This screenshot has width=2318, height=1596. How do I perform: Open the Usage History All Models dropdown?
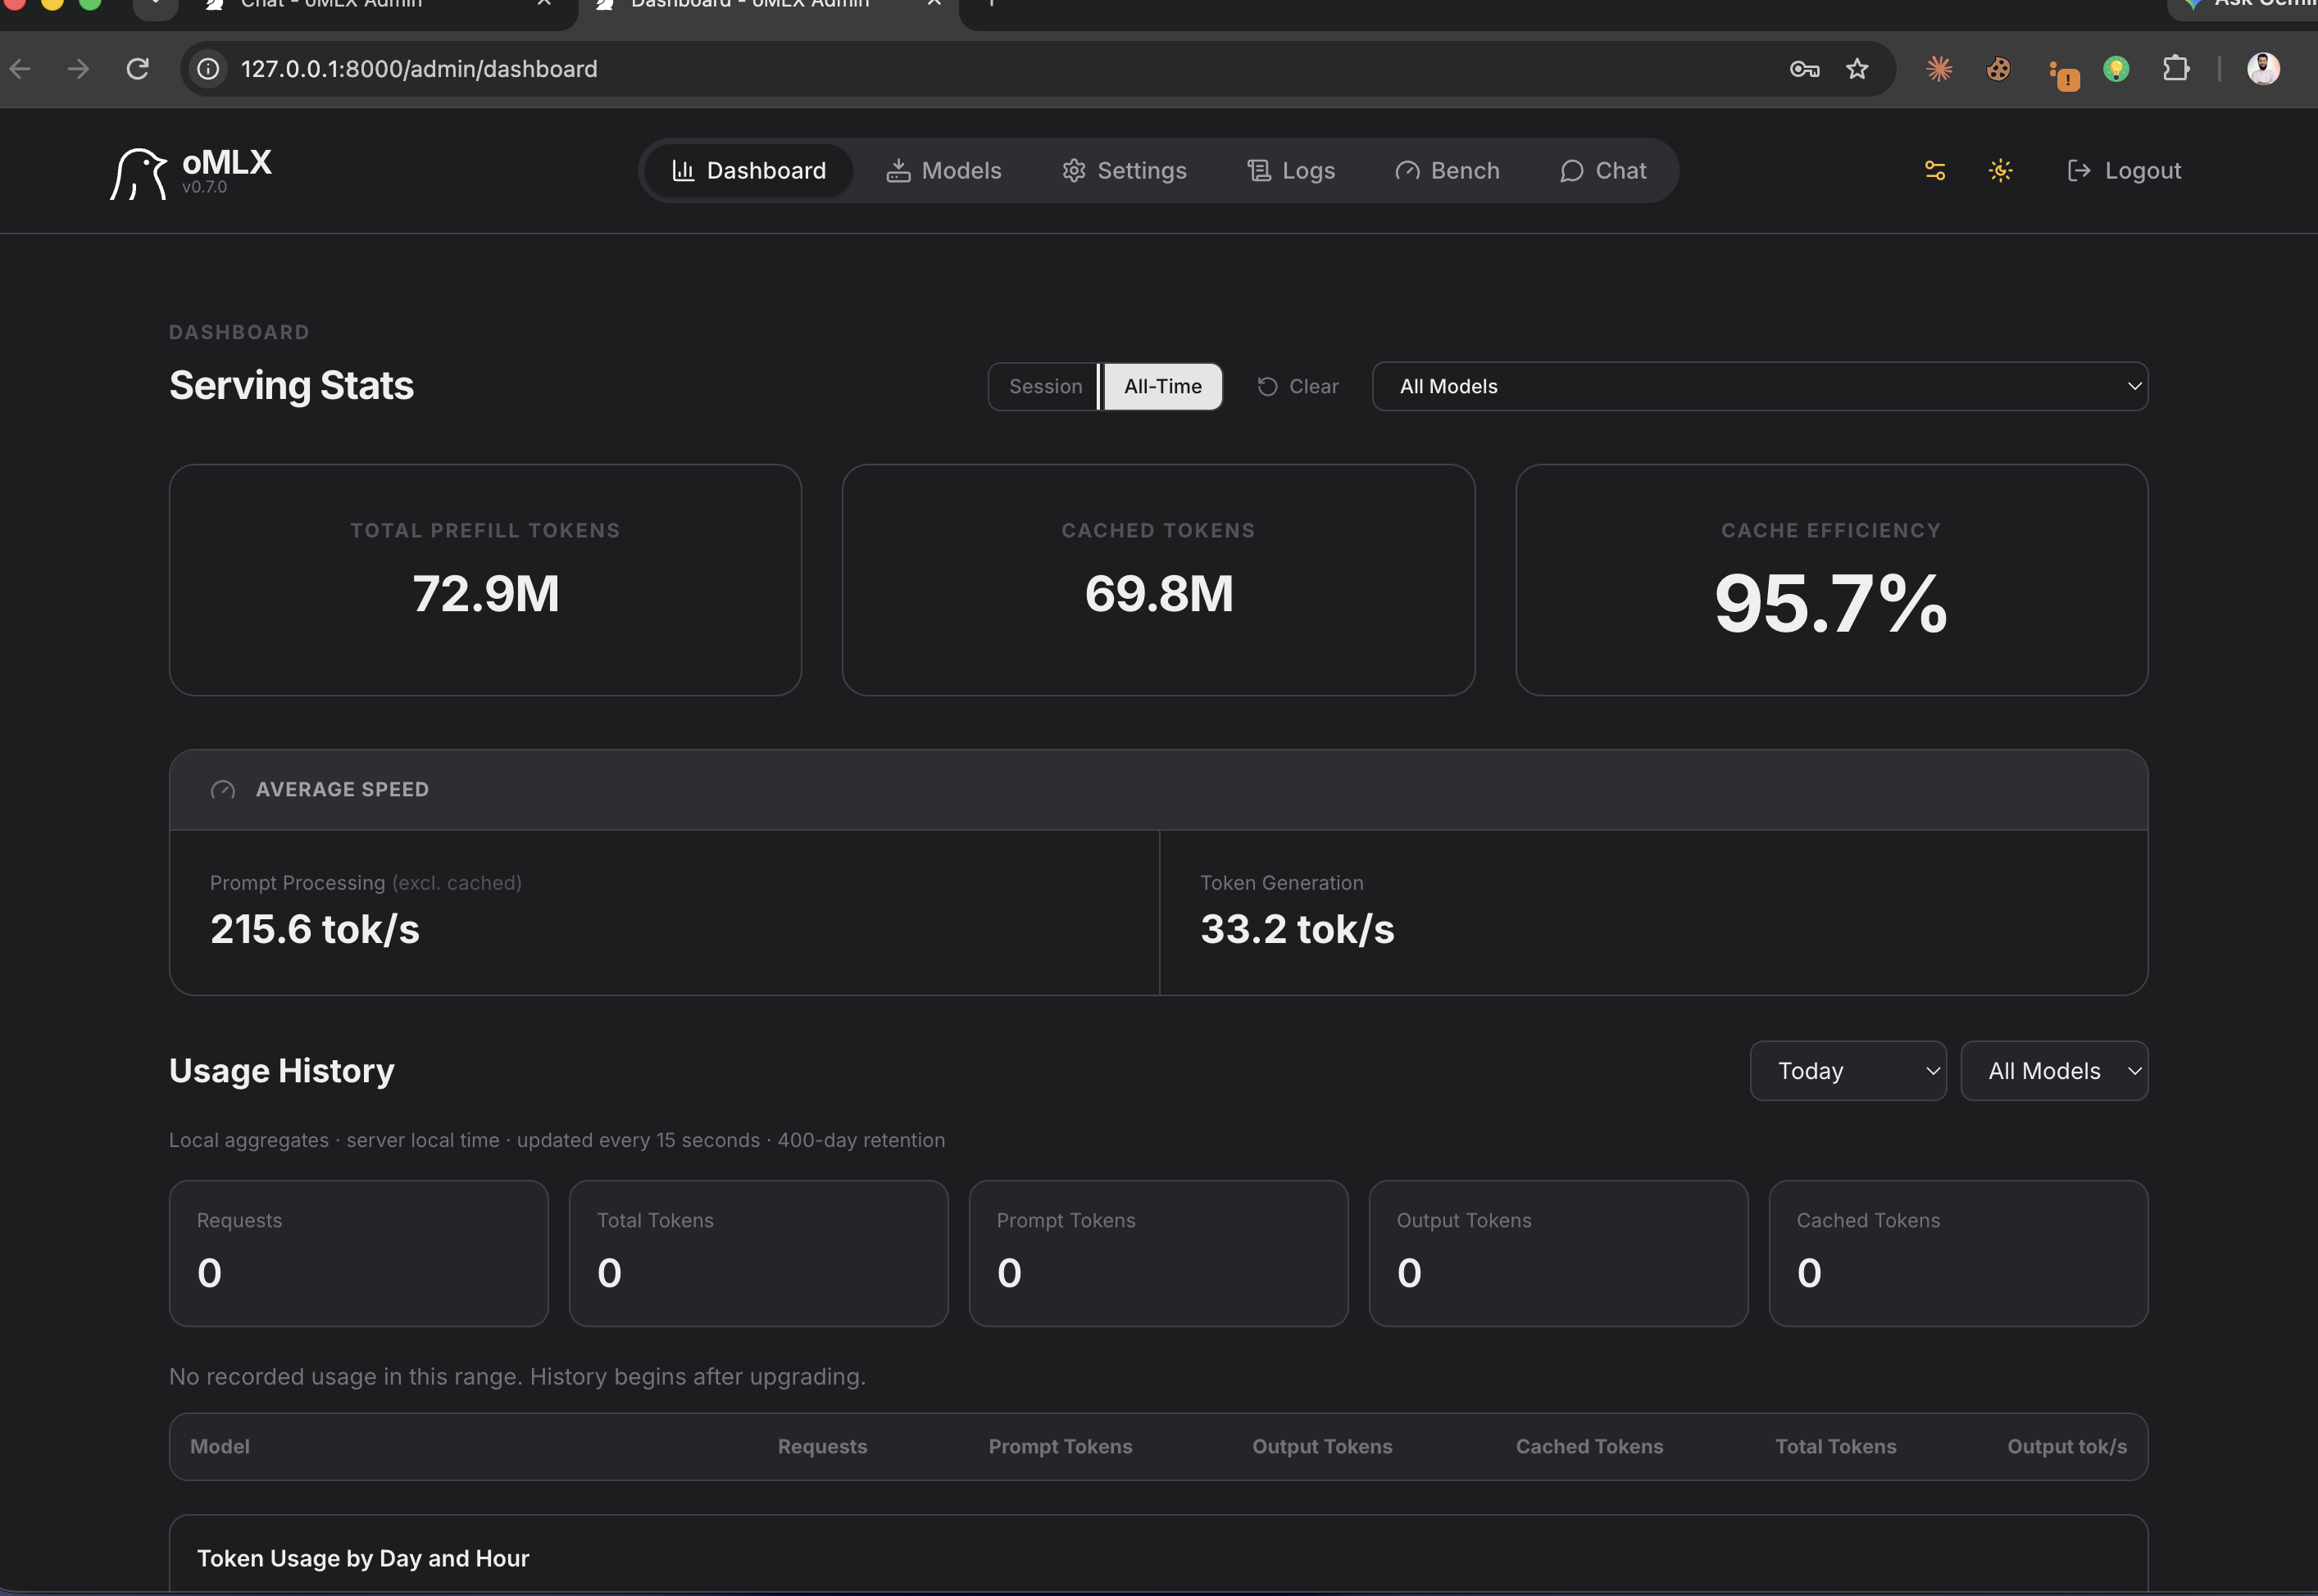2054,1071
